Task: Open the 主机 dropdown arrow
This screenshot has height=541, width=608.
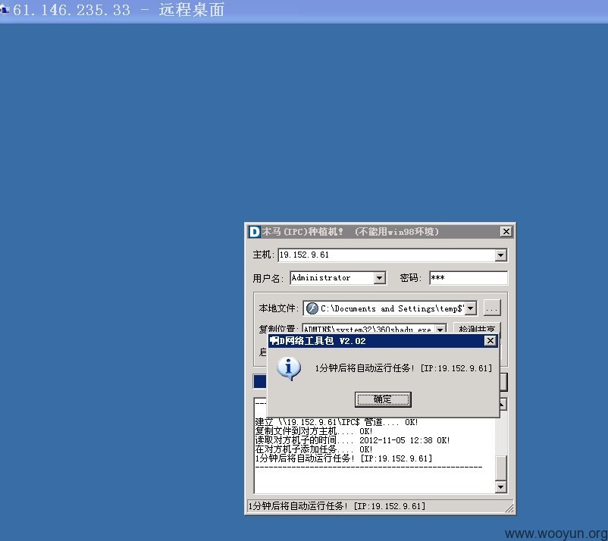Action: click(x=500, y=255)
